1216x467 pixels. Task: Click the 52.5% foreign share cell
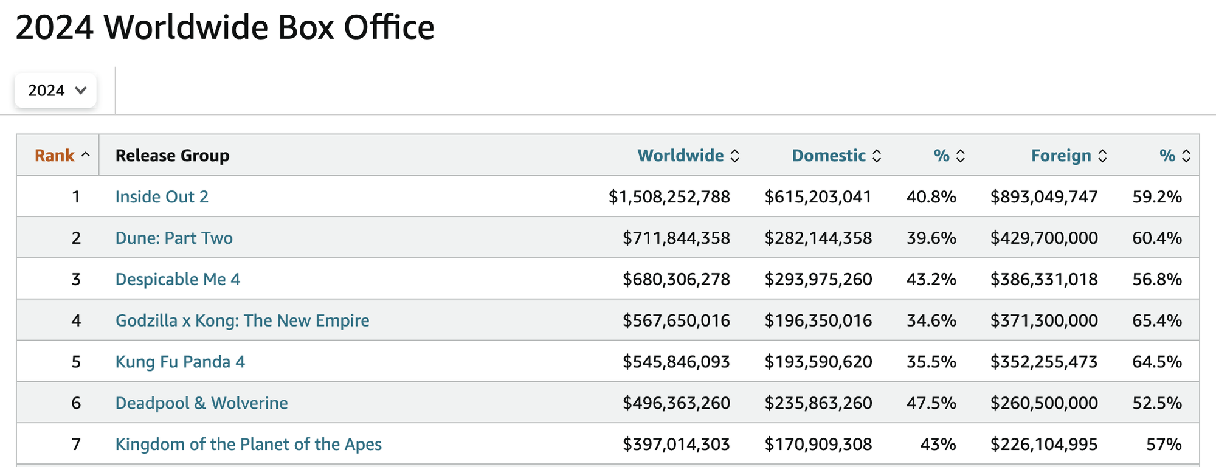point(1157,403)
